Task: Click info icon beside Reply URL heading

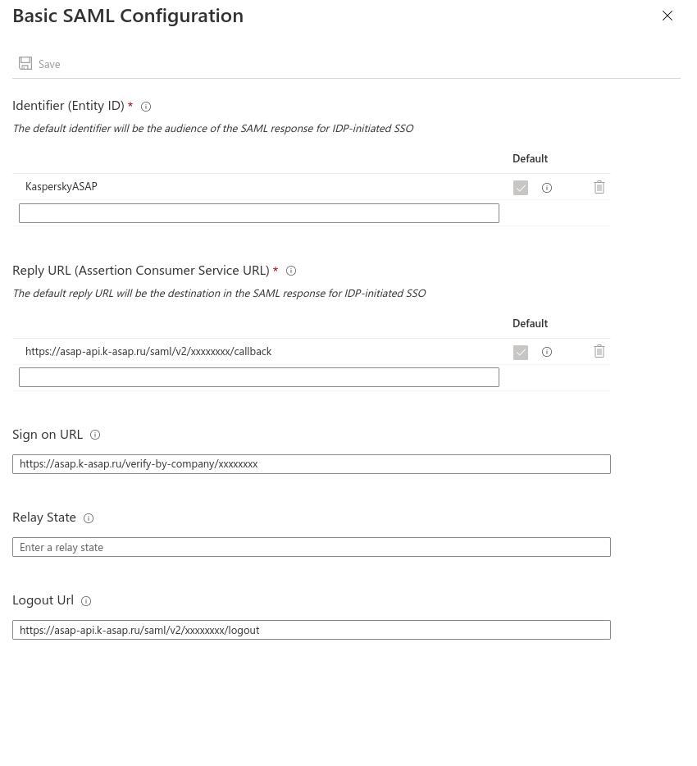Action: (x=291, y=271)
